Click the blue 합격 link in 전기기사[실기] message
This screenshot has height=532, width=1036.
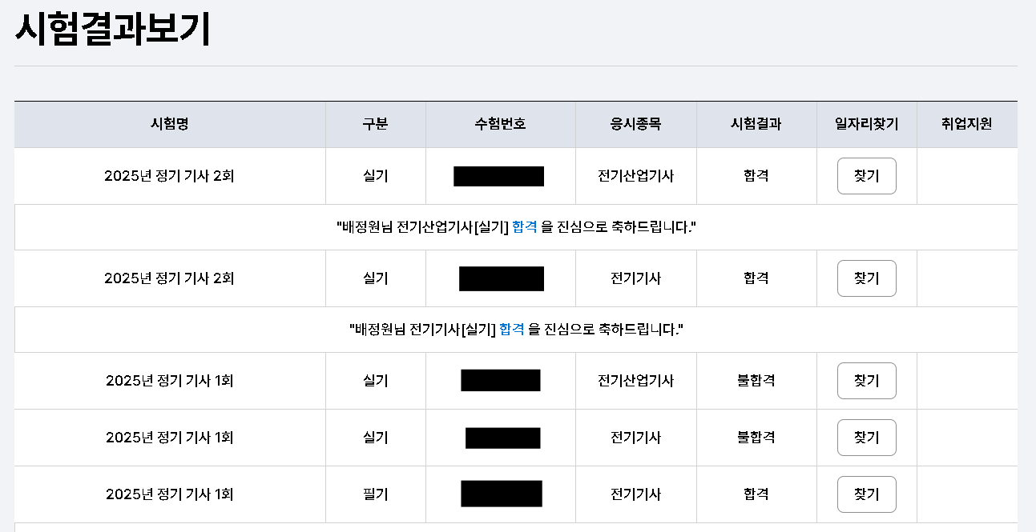tap(512, 330)
